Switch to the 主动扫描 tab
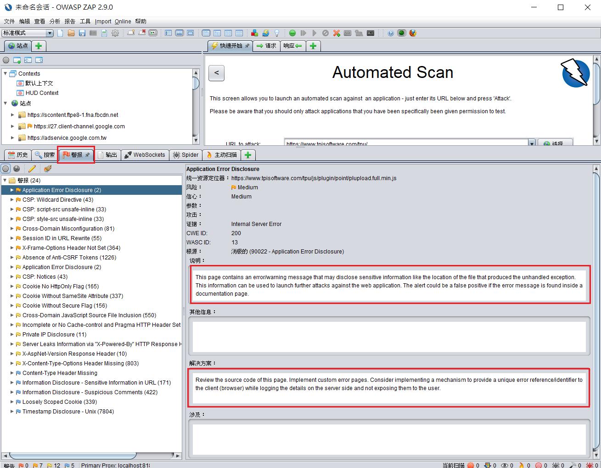The height and width of the screenshot is (468, 601). click(x=222, y=155)
